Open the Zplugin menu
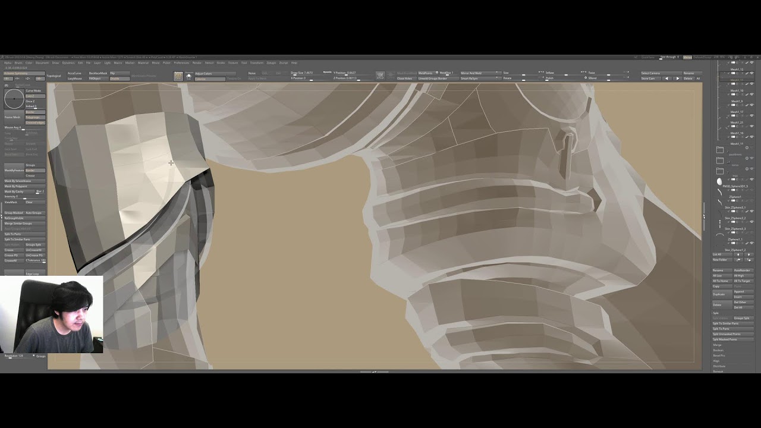Screen dimensions: 761x428 [271, 63]
